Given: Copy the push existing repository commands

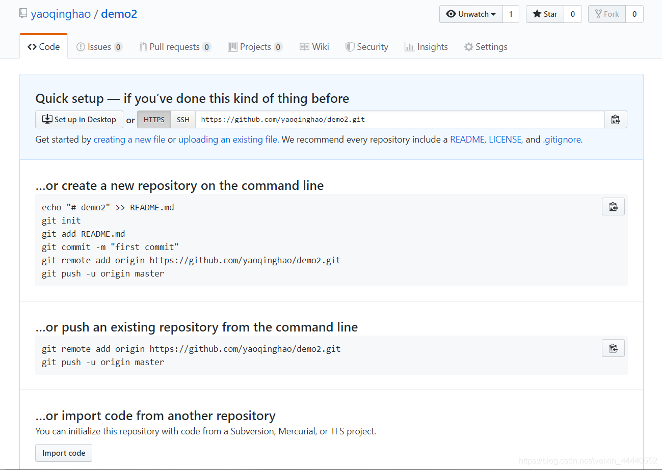Looking at the screenshot, I should [613, 348].
